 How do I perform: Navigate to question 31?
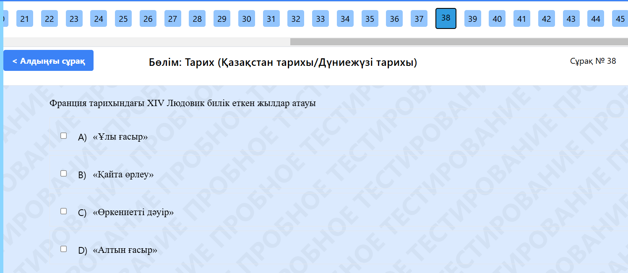[271, 19]
